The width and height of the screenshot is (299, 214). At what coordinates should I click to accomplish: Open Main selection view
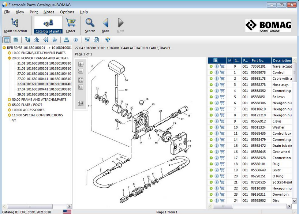(x=15, y=25)
